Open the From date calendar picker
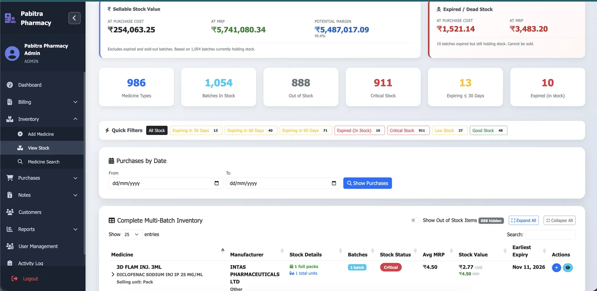This screenshot has width=597, height=291. coord(216,183)
